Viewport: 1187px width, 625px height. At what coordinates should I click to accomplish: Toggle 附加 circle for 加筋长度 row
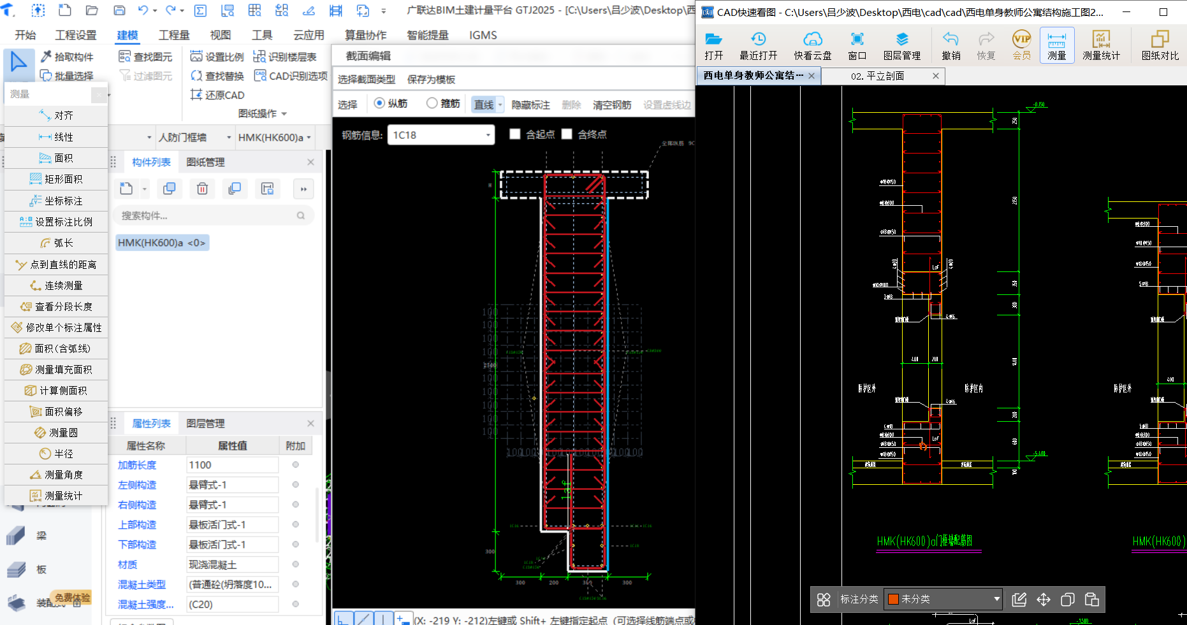pyautogui.click(x=295, y=465)
